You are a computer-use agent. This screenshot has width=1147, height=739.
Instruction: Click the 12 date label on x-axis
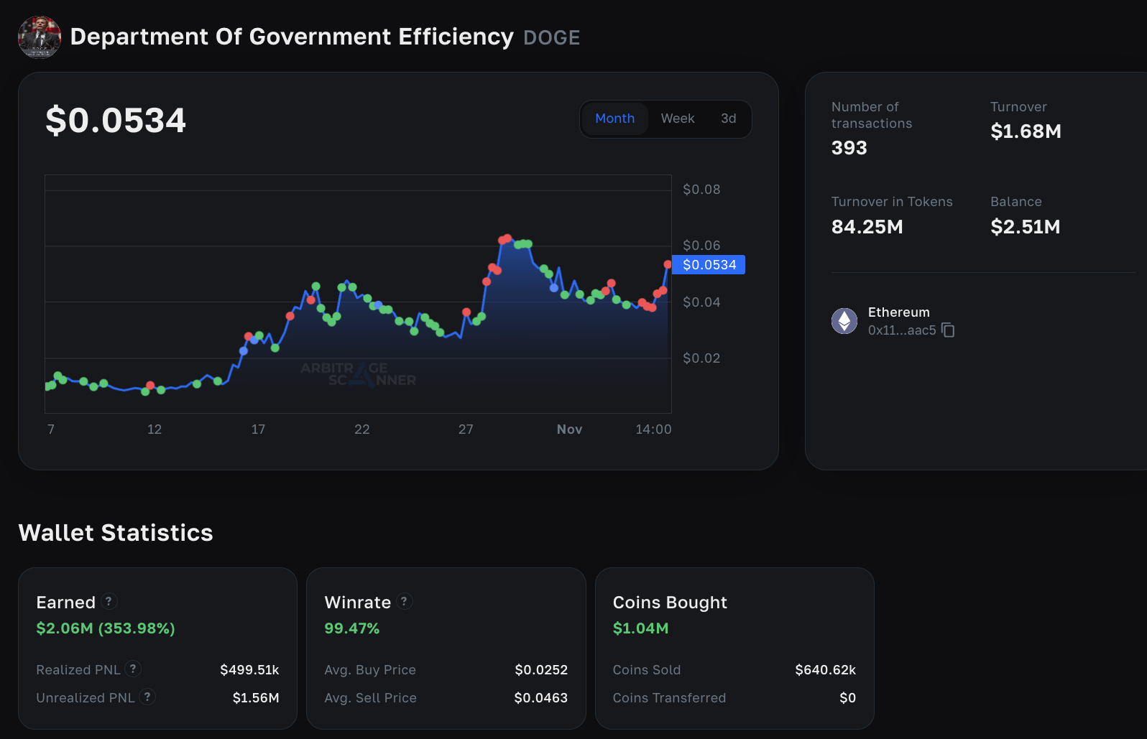155,429
